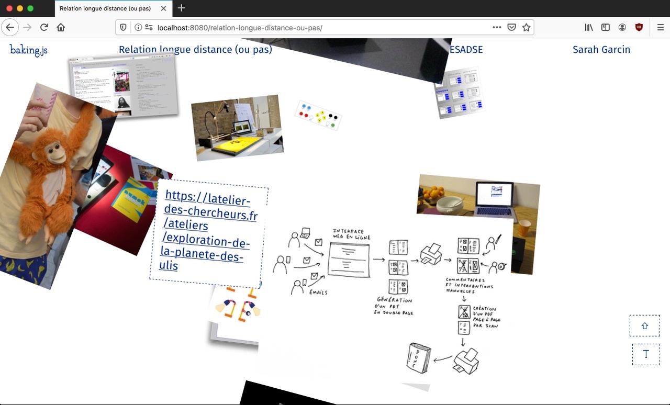This screenshot has height=405, width=670.
Task: Open the page actions (…) menu
Action: click(496, 27)
